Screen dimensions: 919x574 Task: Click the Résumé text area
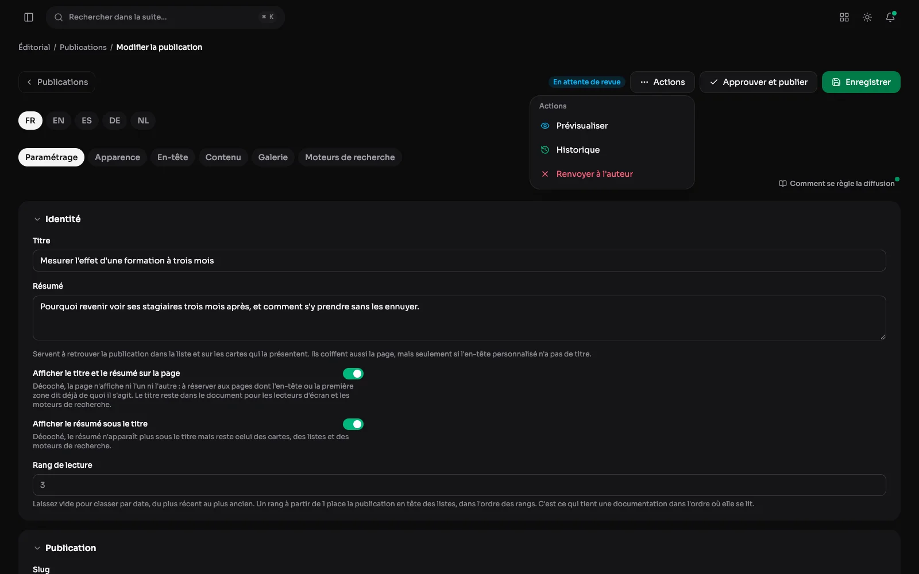[459, 318]
